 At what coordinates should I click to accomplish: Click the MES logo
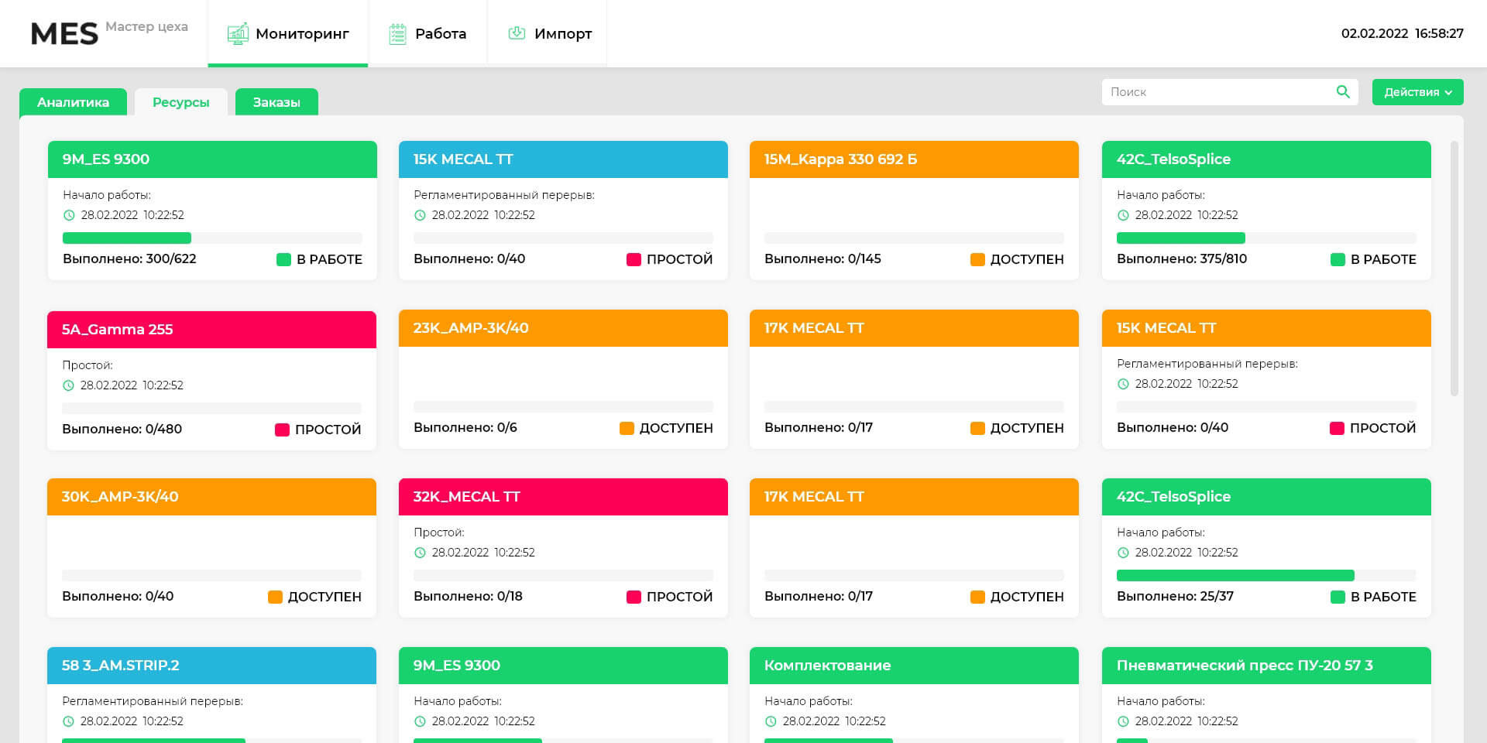pyautogui.click(x=64, y=34)
